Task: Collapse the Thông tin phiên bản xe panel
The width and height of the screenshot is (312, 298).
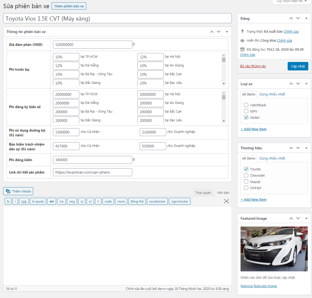Action: tap(227, 32)
